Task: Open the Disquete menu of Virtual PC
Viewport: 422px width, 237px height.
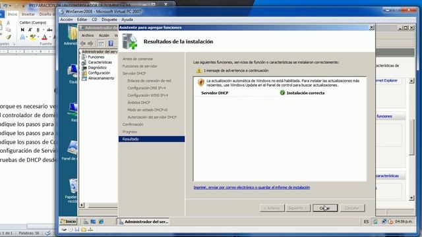Action: coord(109,20)
